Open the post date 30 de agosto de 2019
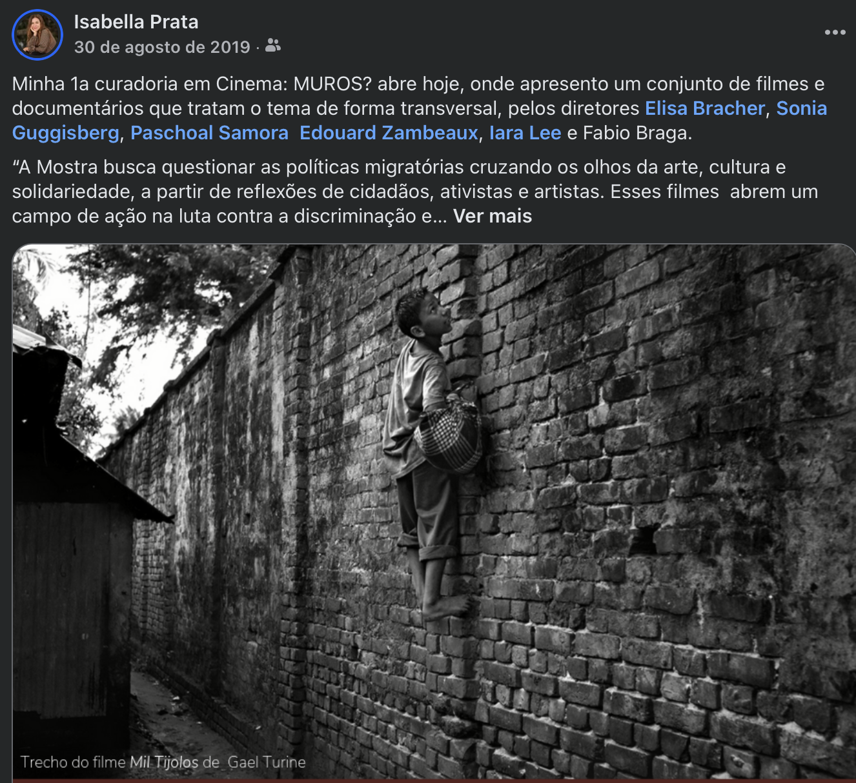The height and width of the screenshot is (783, 856). click(162, 47)
